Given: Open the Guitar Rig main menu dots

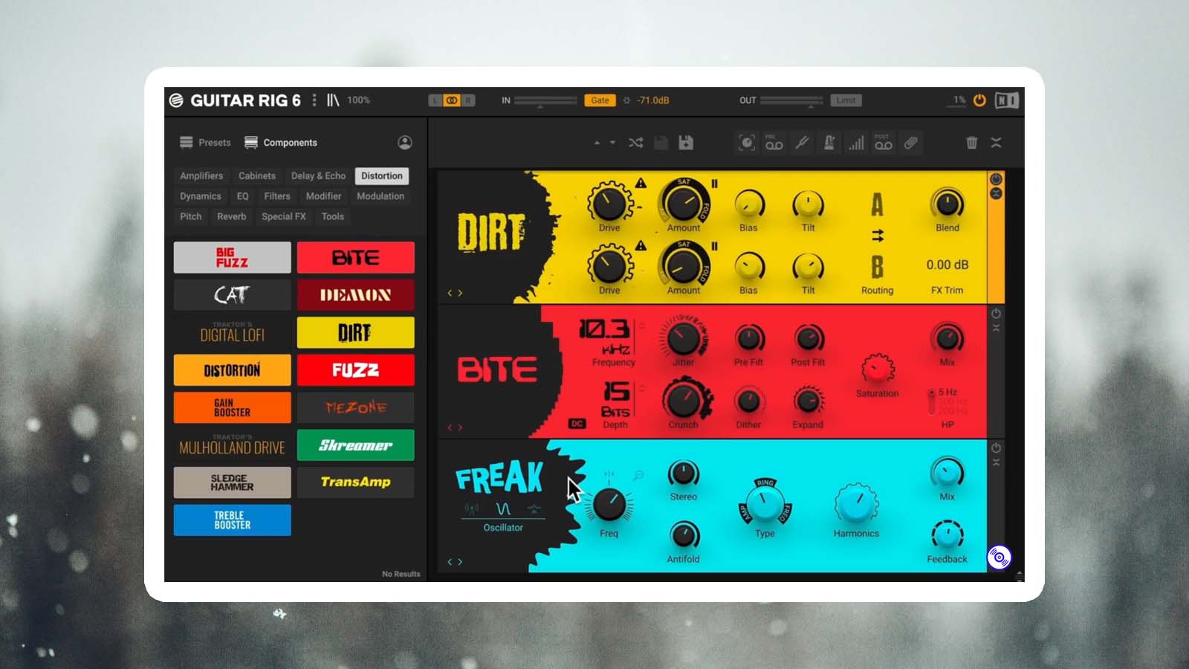Looking at the screenshot, I should click(314, 100).
